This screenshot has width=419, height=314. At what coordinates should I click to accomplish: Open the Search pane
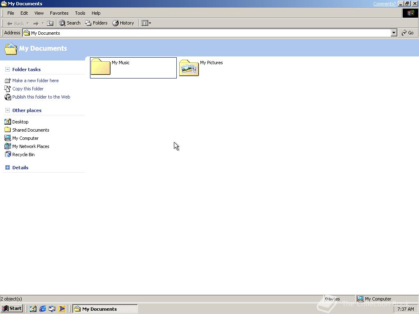point(70,23)
